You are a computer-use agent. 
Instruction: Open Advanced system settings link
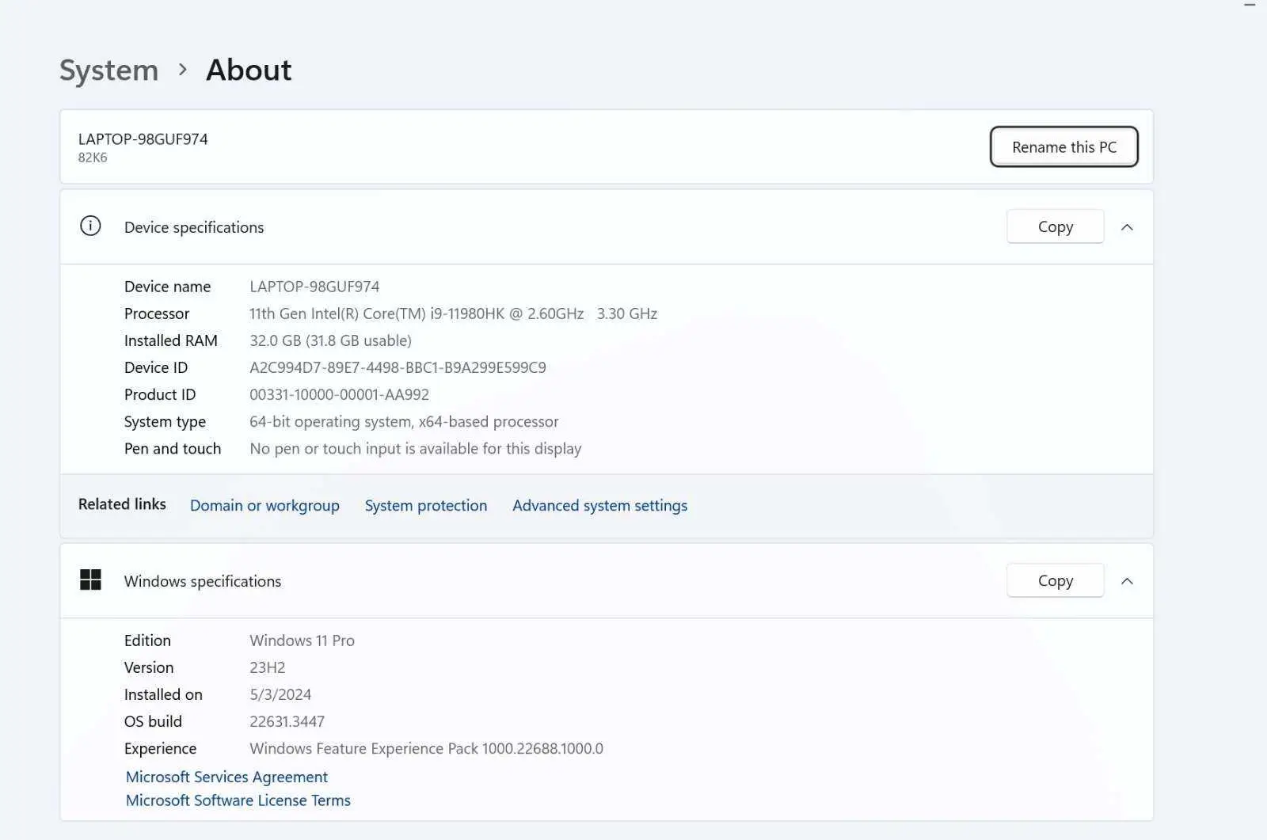pos(599,506)
